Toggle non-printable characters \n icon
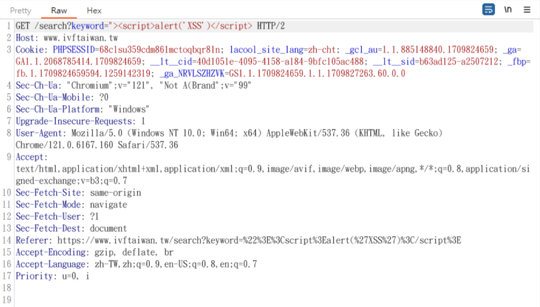540x307 pixels. 508,10
